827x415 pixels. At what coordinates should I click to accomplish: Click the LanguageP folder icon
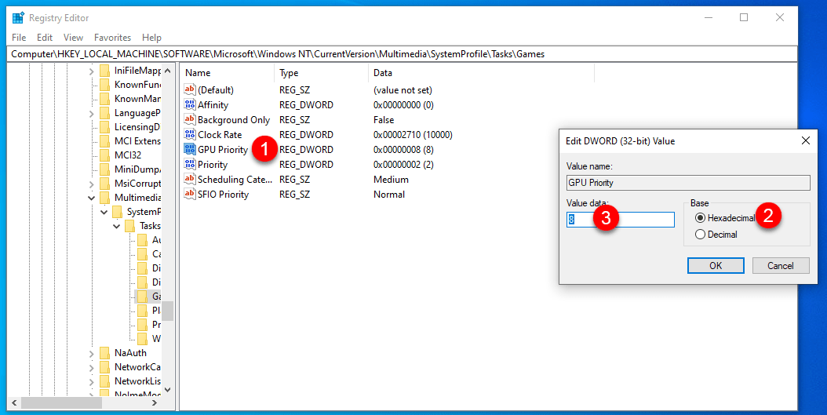(x=105, y=113)
